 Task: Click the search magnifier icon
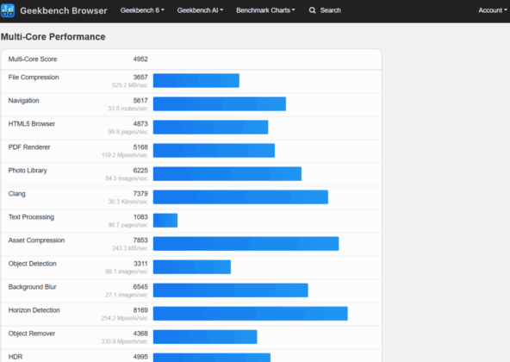click(x=312, y=10)
